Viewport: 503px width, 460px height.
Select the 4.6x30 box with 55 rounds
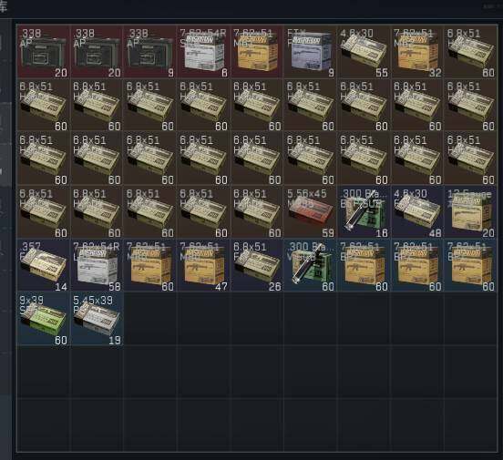(x=364, y=51)
